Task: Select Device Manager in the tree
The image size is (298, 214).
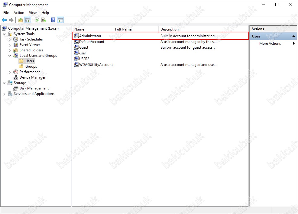Action: pos(32,77)
